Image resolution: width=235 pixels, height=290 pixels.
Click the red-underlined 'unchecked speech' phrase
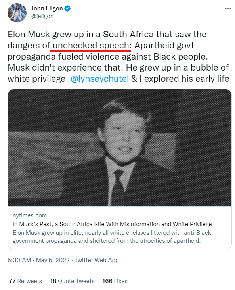pos(91,46)
